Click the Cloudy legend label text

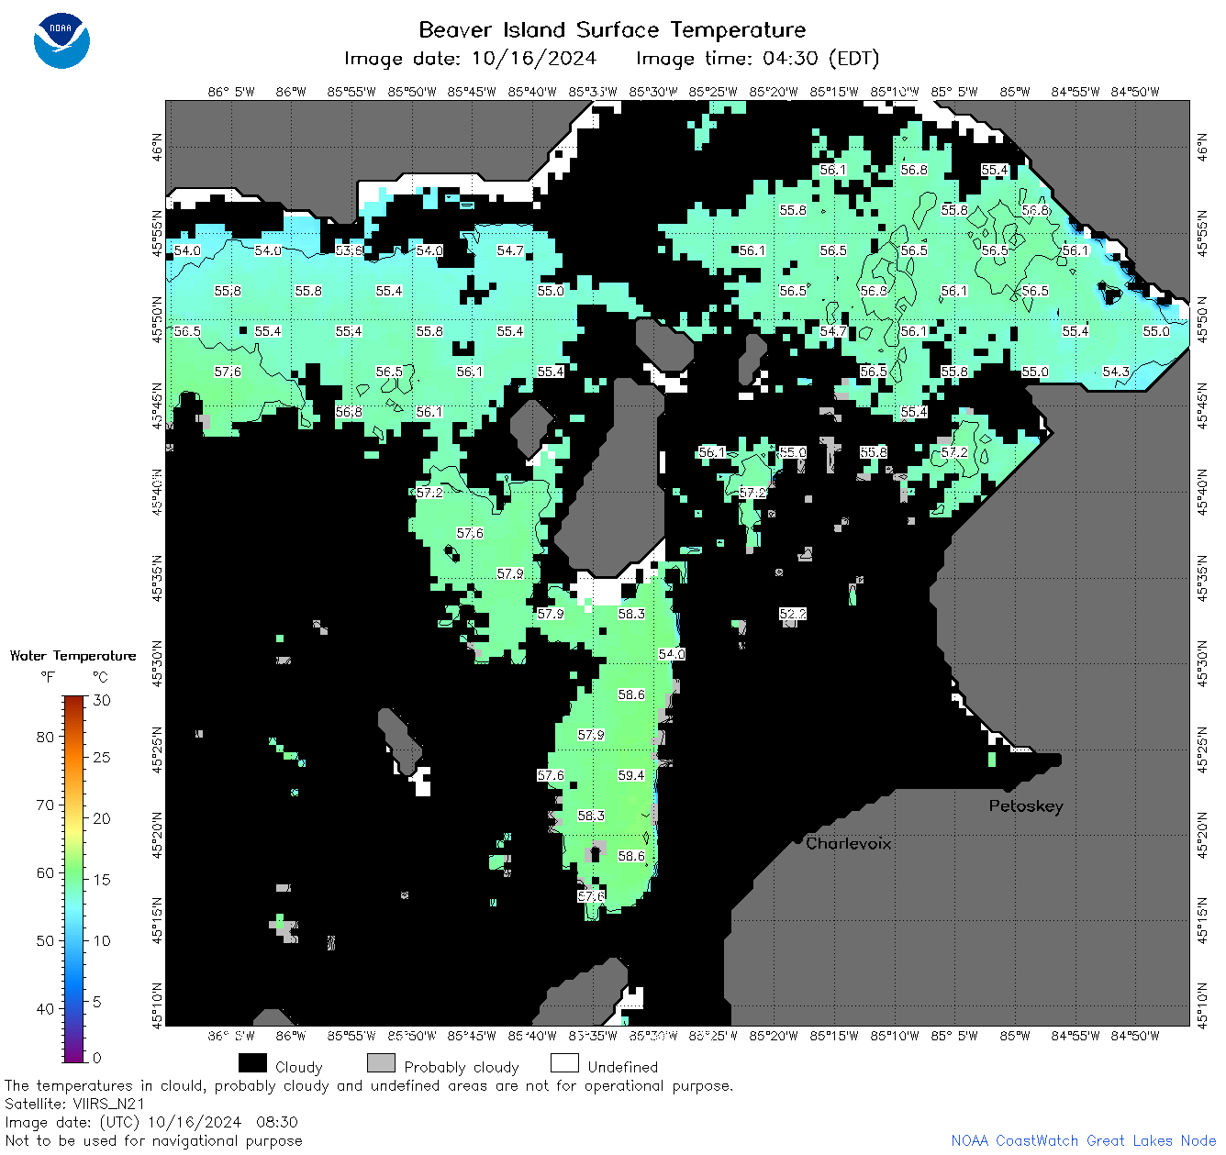[x=299, y=1067]
